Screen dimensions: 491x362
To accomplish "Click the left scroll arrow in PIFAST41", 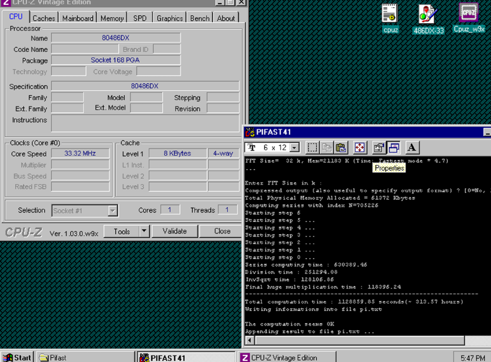I will coord(250,340).
